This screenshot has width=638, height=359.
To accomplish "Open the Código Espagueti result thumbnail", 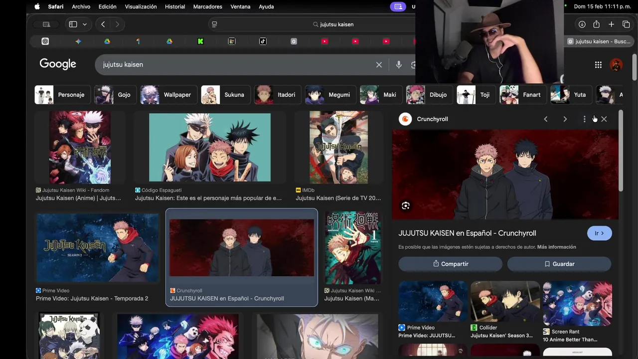I will click(x=210, y=148).
